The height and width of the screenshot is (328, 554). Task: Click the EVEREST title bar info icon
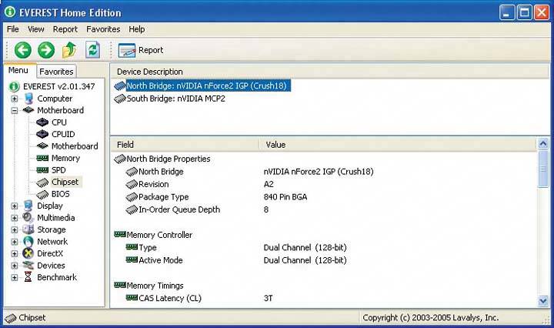[x=10, y=12]
